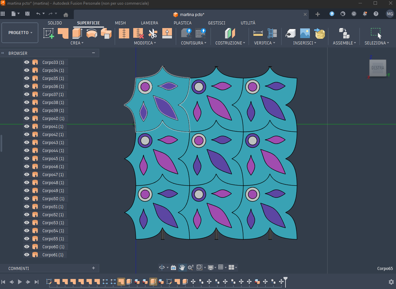Hide the Corpo61 body with its eye icon
The image size is (396, 289).
point(26,255)
